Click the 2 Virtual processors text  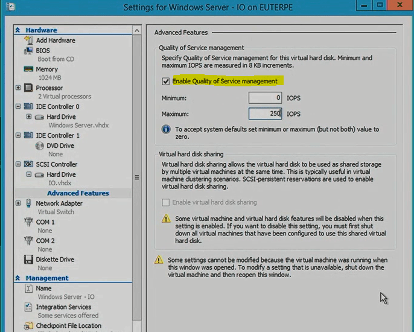point(65,97)
